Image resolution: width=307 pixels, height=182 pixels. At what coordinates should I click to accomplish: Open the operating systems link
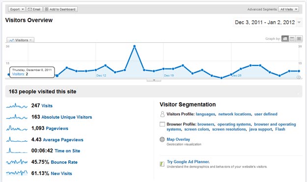tap(234, 124)
